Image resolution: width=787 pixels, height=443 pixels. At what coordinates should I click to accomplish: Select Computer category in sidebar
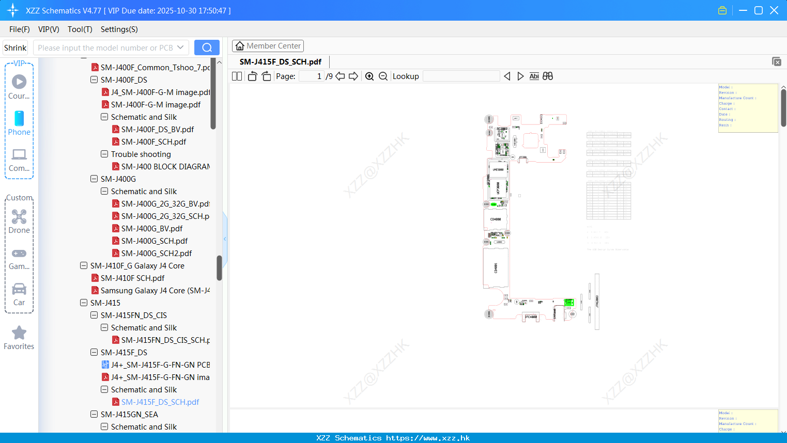tap(19, 160)
